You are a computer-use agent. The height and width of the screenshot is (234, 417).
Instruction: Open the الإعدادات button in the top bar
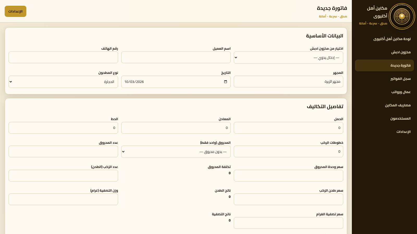(15, 11)
